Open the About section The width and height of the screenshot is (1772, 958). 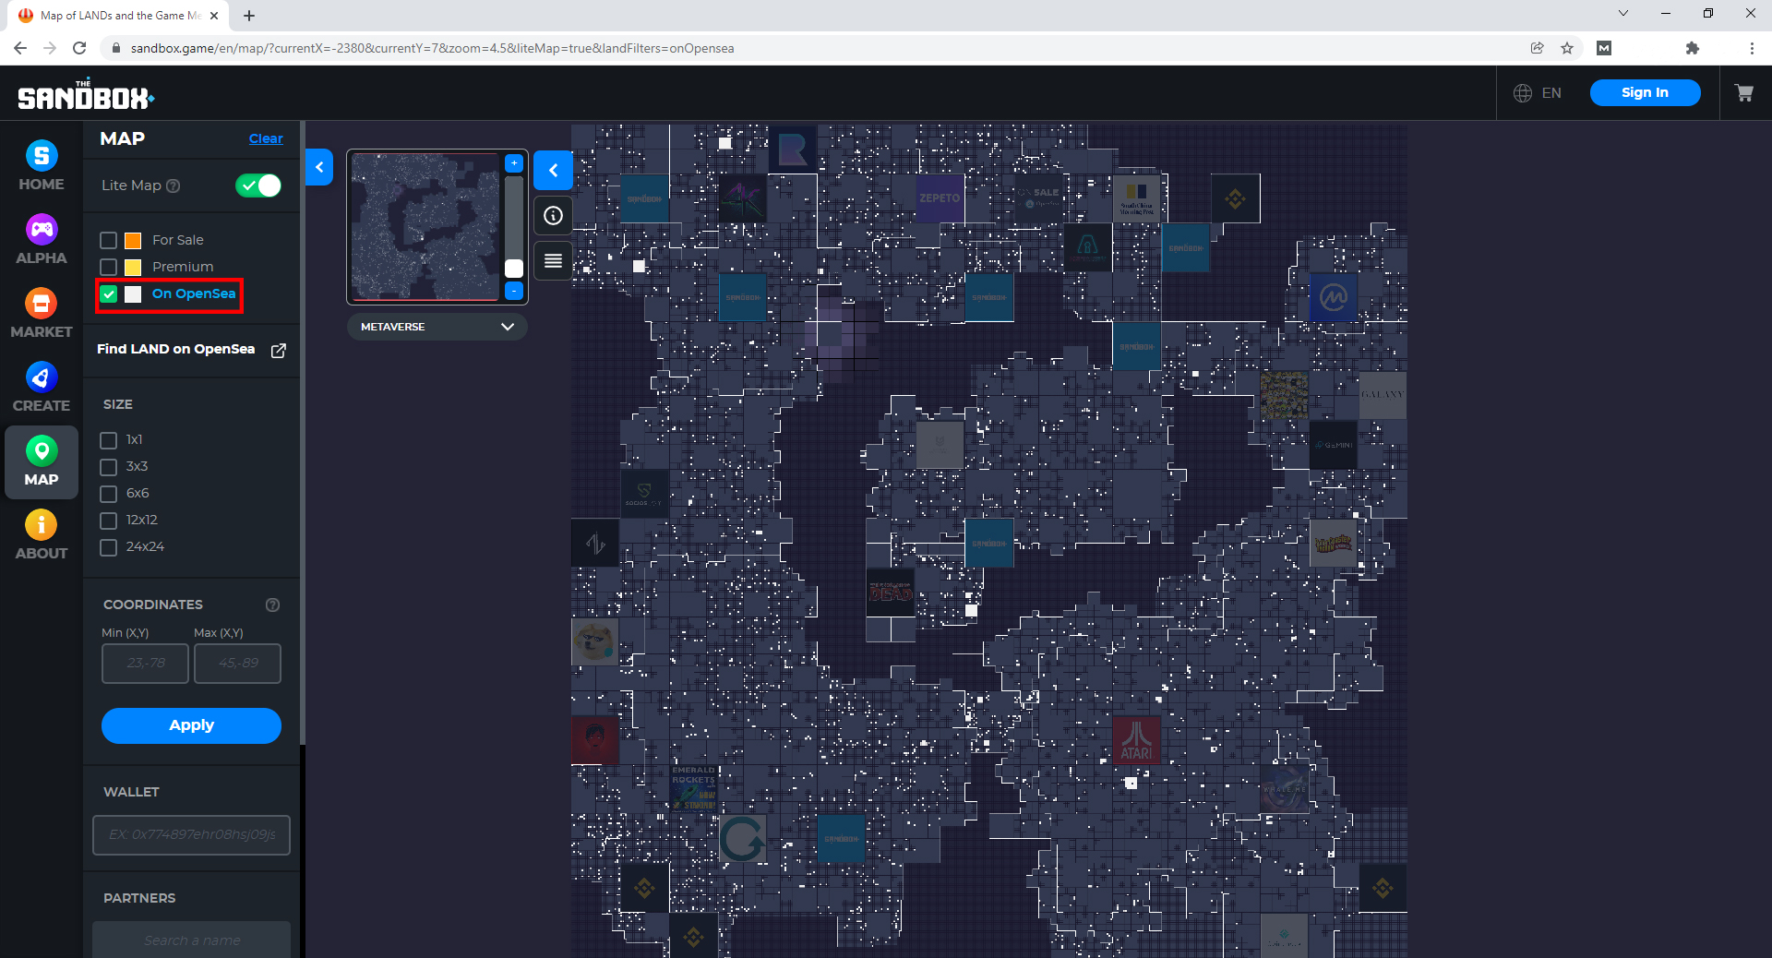coord(42,535)
